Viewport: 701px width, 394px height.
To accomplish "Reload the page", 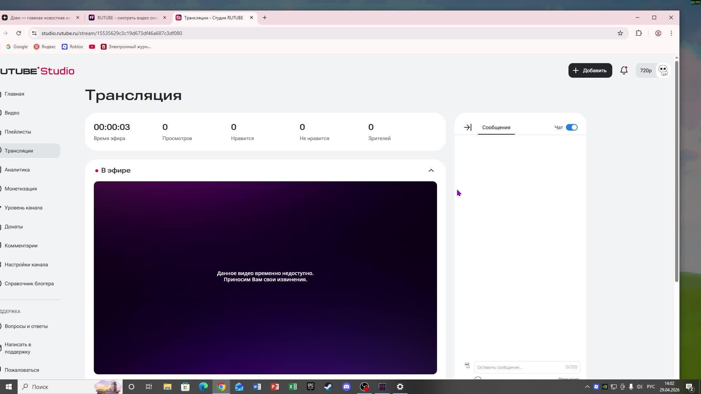I will 19,33.
